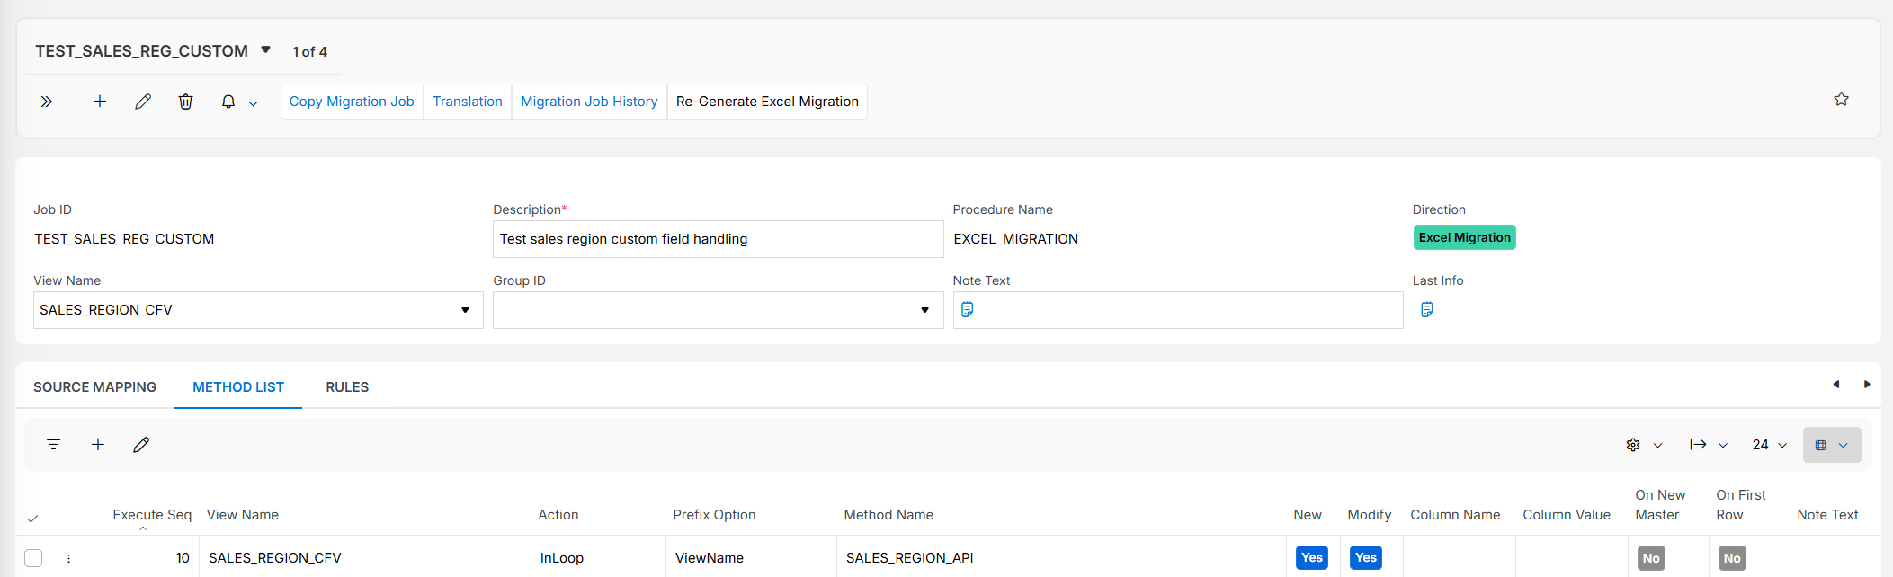Open Migration Job History
1893x577 pixels.
click(x=589, y=102)
